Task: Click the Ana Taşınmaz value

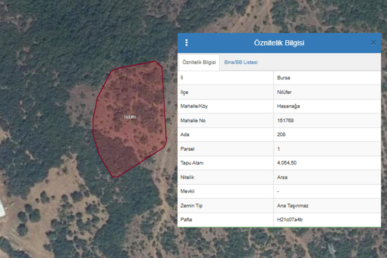Action: click(293, 205)
